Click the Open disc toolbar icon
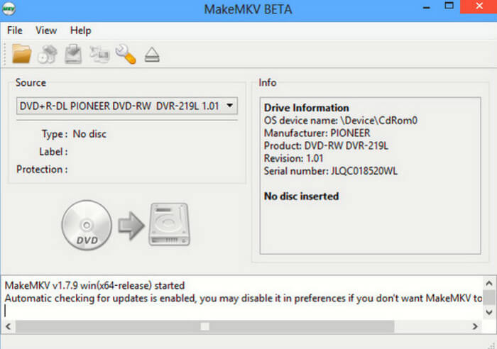 point(48,54)
